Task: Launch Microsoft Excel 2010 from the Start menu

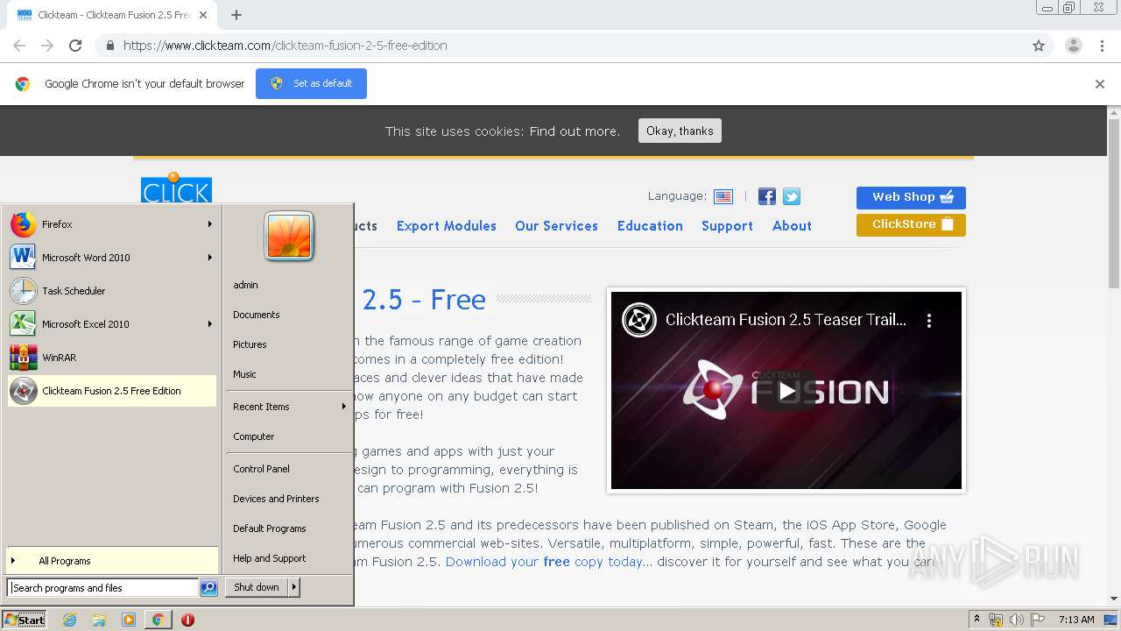Action: 111,324
